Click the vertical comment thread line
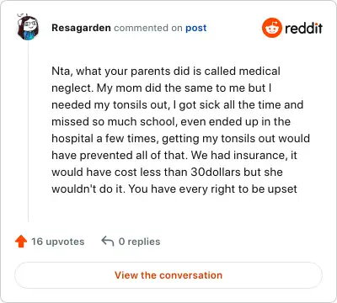This screenshot has width=337, height=303. point(28,130)
